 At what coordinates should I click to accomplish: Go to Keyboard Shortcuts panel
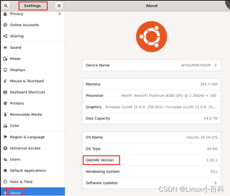[33, 92]
